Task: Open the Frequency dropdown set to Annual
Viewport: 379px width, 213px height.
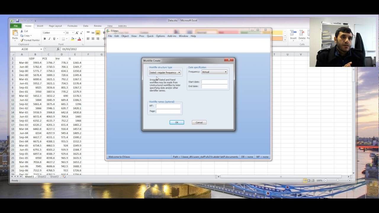Action: [x=214, y=72]
